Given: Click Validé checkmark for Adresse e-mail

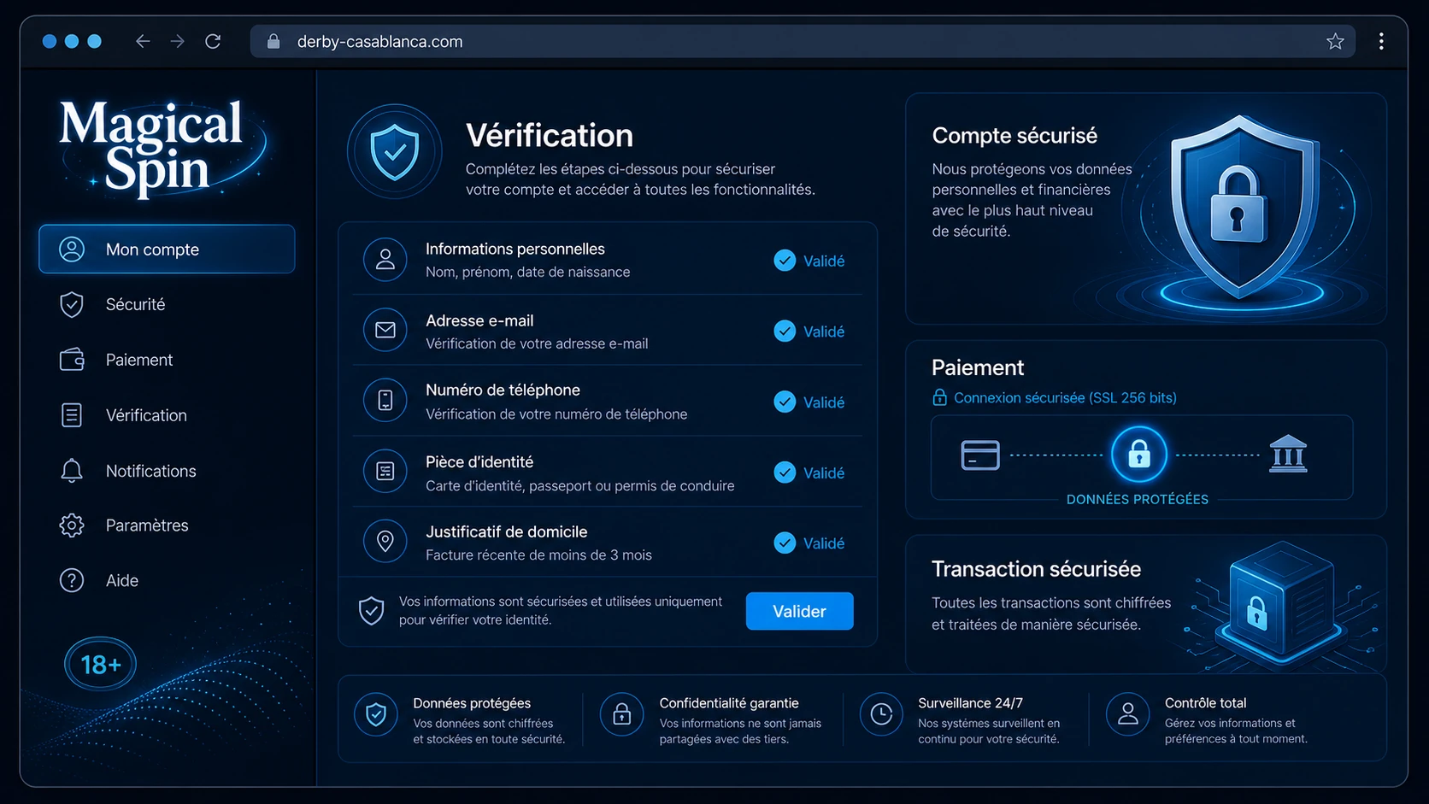Looking at the screenshot, I should 785,332.
